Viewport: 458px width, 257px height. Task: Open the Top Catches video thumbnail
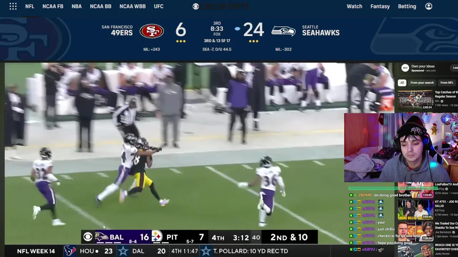pyautogui.click(x=415, y=100)
